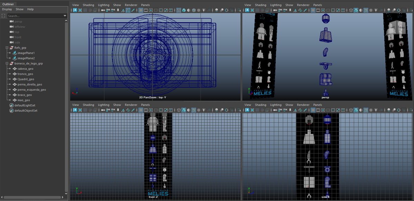
Task: Click Outliner vertical scrollbar
Action: click(x=66, y=107)
